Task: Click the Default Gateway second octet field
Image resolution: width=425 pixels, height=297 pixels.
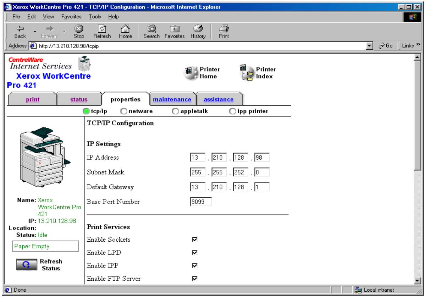Action: [219, 187]
